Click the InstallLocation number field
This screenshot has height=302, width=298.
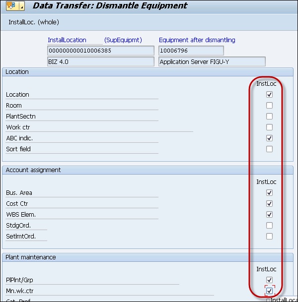[101, 51]
